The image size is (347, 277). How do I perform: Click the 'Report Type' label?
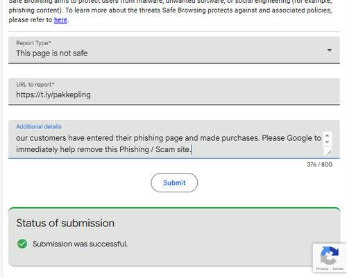(x=33, y=43)
